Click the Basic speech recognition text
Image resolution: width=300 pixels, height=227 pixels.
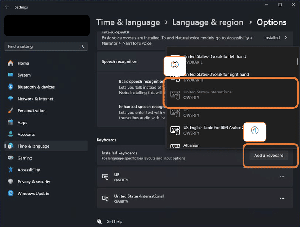[141, 82]
